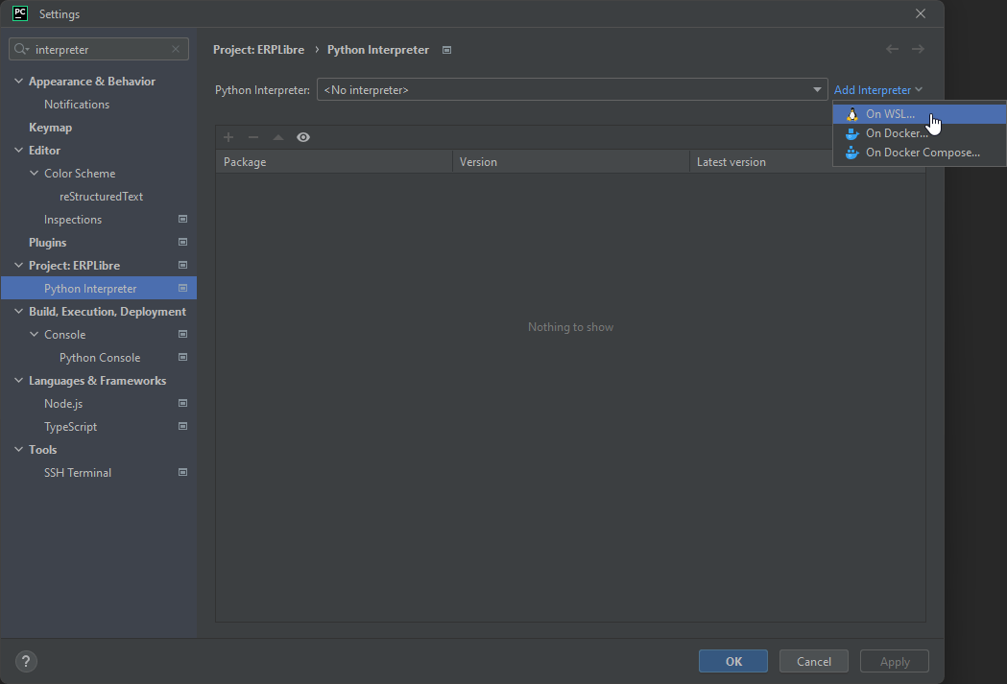The height and width of the screenshot is (684, 1007).
Task: Sort by the Package column header
Action: point(334,162)
